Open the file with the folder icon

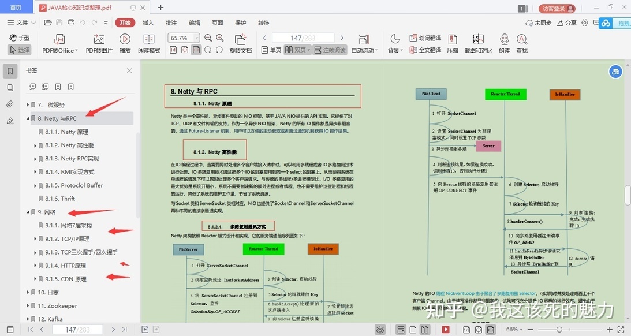(48, 23)
